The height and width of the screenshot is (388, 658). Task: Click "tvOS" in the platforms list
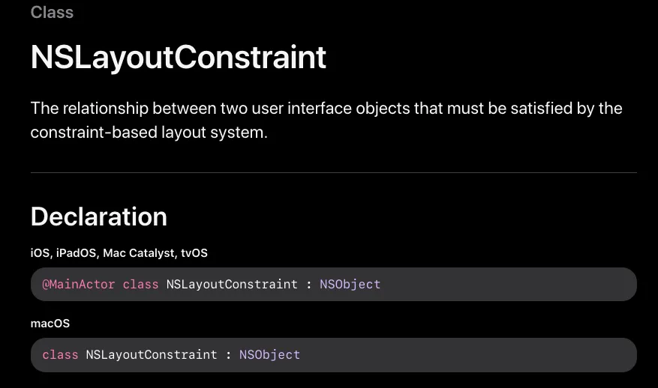pos(194,253)
